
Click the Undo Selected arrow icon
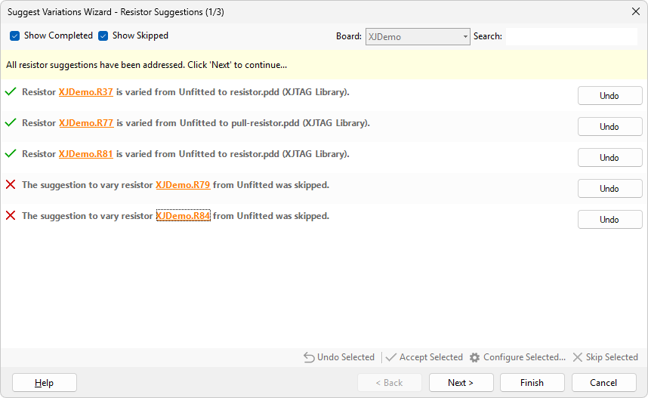coord(309,357)
